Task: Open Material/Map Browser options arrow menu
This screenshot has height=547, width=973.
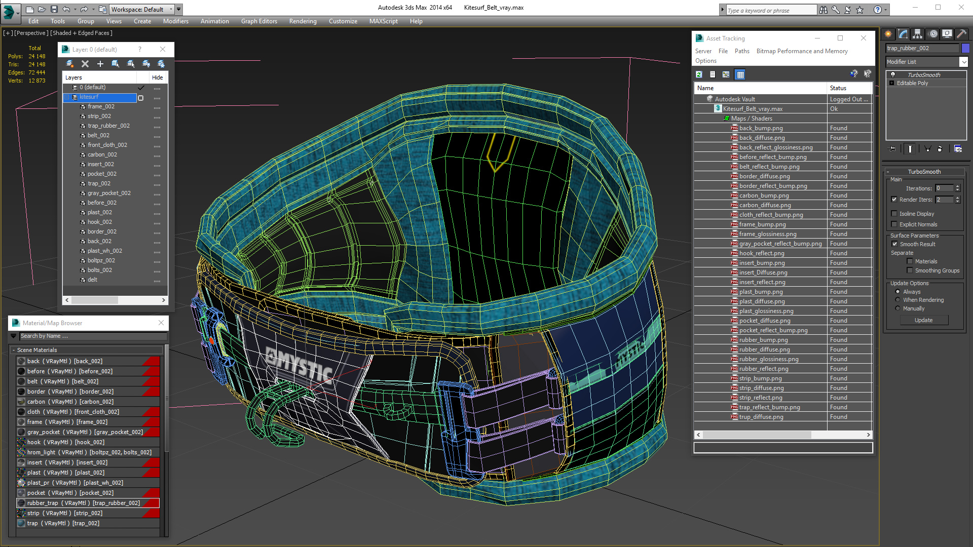Action: click(x=13, y=336)
